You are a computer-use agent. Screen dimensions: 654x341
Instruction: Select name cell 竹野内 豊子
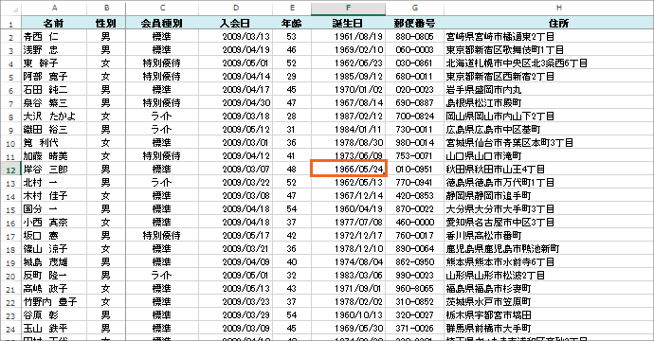point(54,302)
